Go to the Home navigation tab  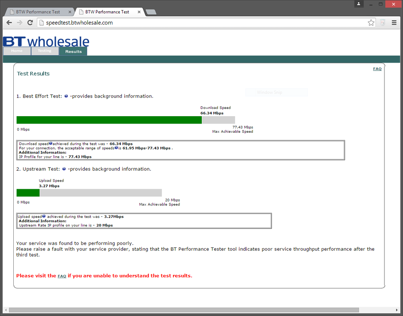coord(17,51)
